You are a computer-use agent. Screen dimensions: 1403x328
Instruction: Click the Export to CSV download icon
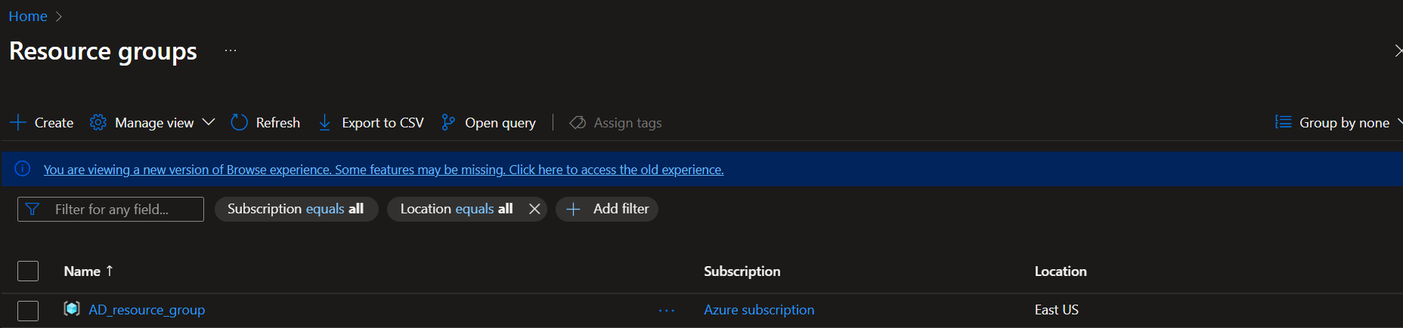click(324, 123)
